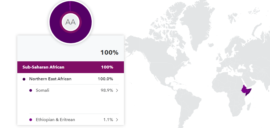Click the Northern East African row
This screenshot has width=270, height=128.
[x=71, y=79]
